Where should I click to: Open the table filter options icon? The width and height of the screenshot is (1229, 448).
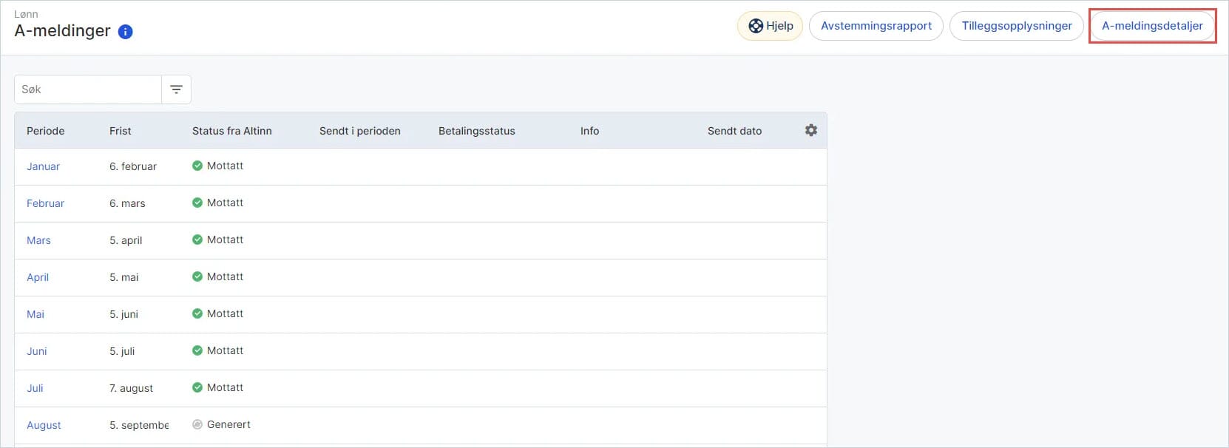point(176,89)
